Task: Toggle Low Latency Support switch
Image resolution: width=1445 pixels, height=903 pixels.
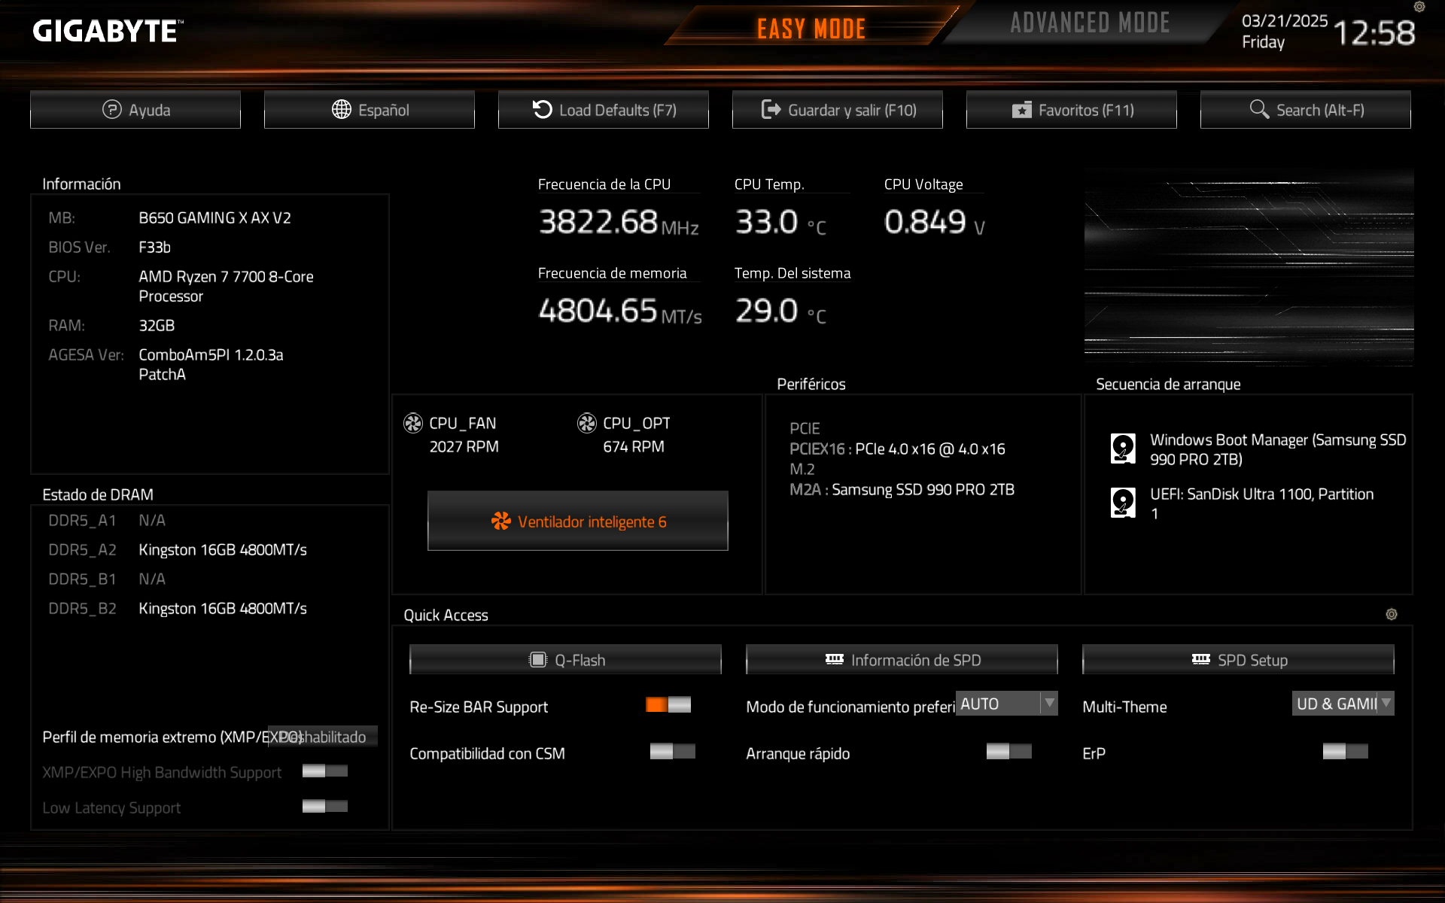Action: tap(325, 807)
